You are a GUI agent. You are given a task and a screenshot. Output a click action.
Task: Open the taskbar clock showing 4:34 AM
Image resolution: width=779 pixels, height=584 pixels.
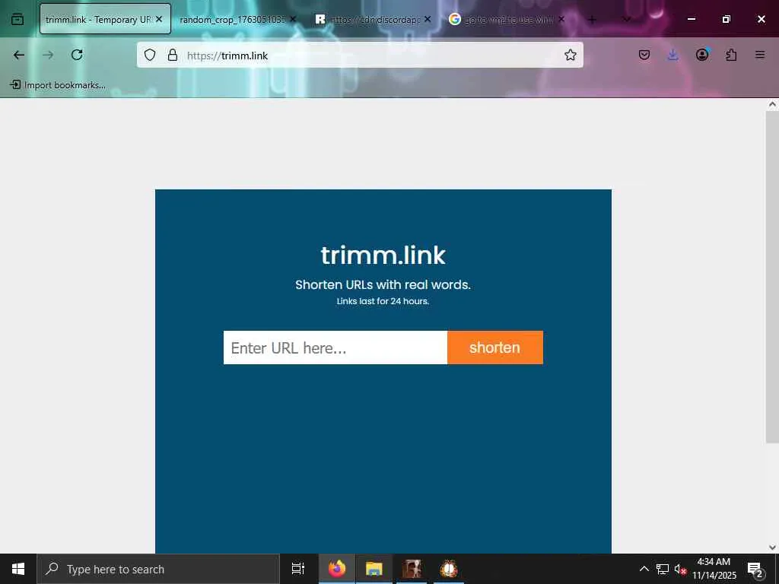point(714,569)
